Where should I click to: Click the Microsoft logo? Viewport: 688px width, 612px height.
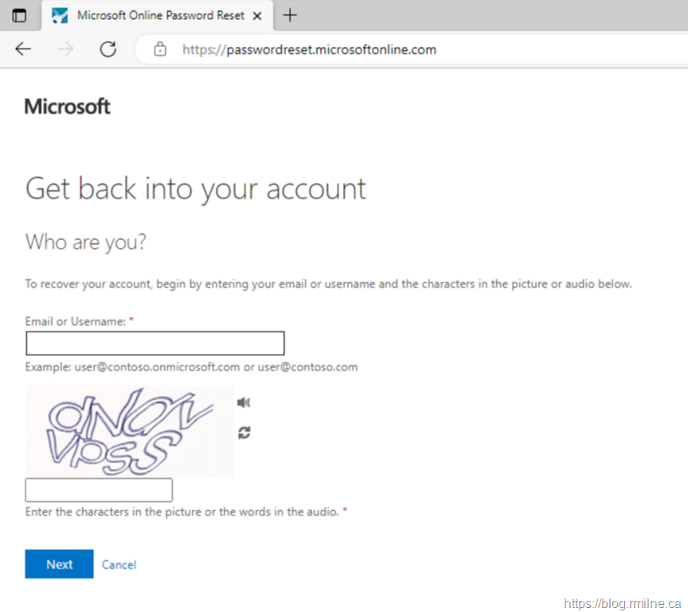pyautogui.click(x=68, y=107)
